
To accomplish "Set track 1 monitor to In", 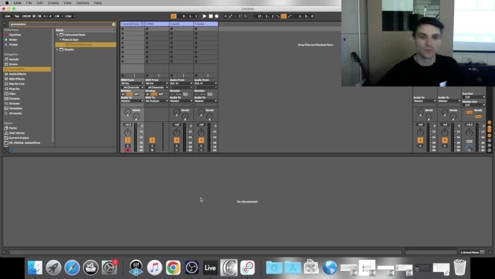I will [123, 94].
